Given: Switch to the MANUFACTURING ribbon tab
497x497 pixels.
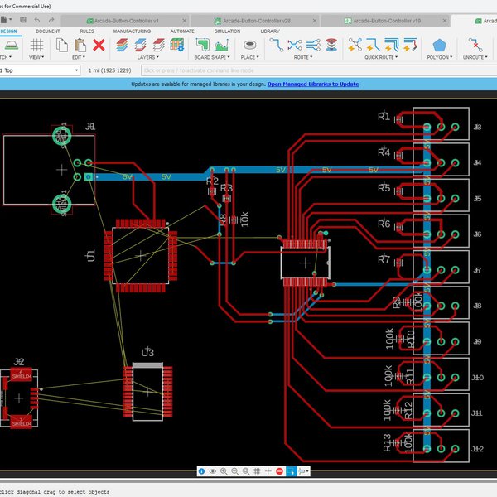Looking at the screenshot, I should point(132,31).
